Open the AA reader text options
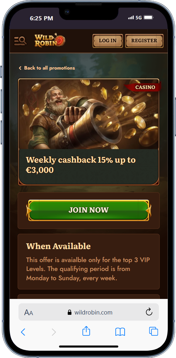The image size is (176, 358). [x=29, y=312]
